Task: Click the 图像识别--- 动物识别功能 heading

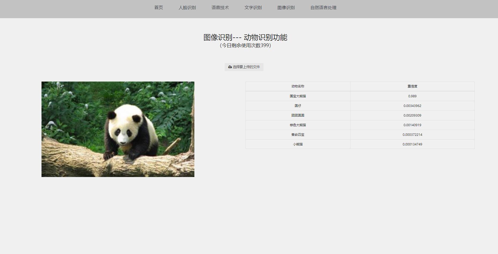Action: tap(245, 37)
